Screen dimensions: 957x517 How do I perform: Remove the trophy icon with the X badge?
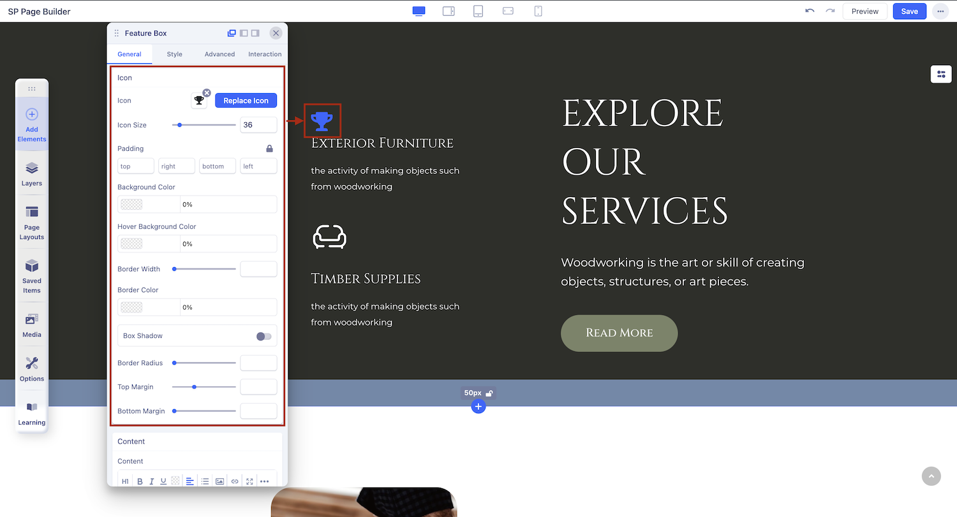click(x=207, y=93)
